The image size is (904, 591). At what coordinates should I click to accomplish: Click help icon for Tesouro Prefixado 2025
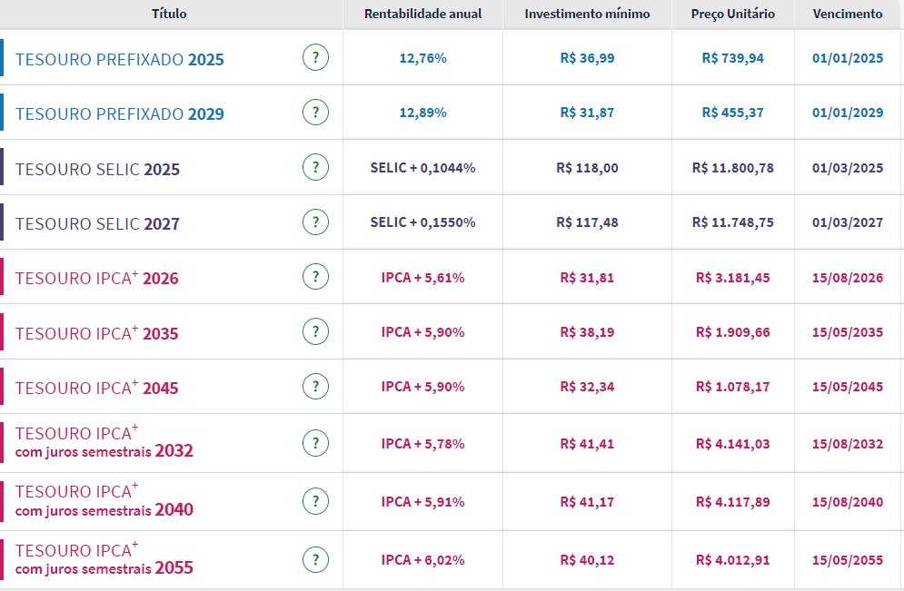[315, 58]
